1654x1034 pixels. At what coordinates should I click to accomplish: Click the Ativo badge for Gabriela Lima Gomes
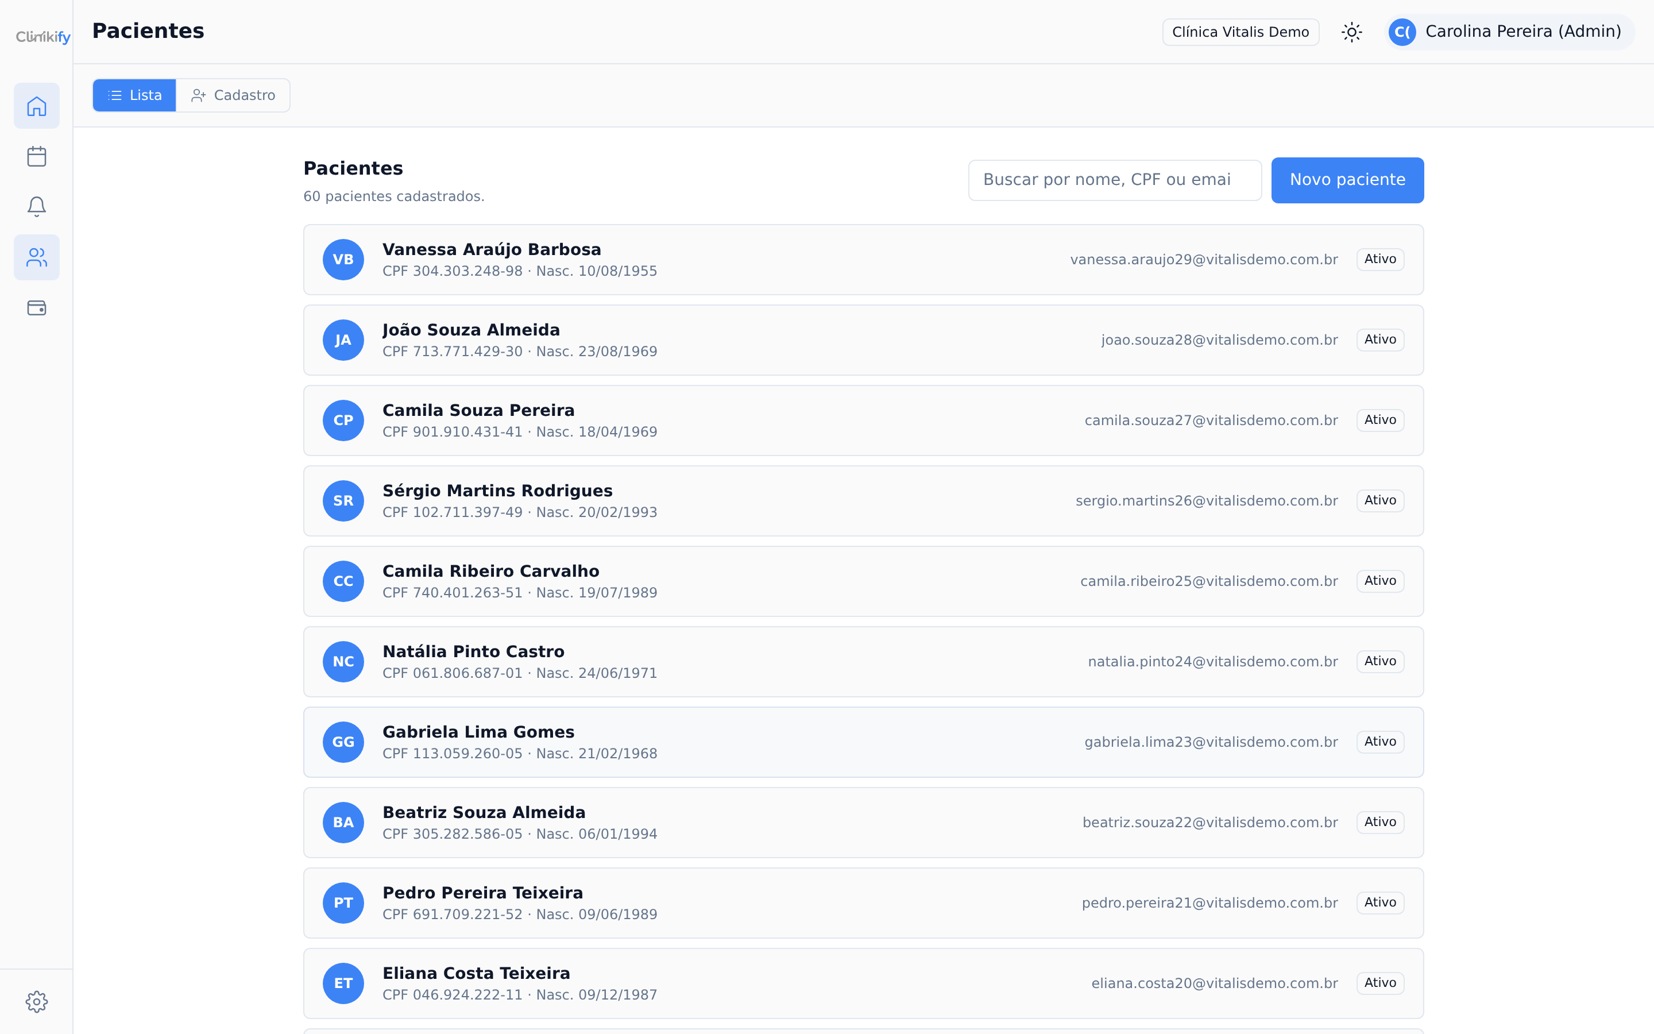(1380, 741)
